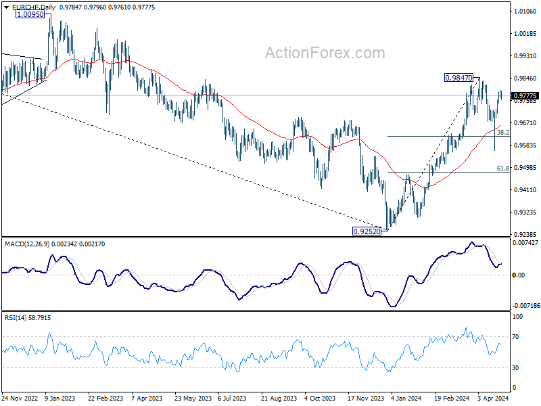Click the 61.8 Fibonacci level label
This screenshot has width=541, height=406.
[502, 168]
